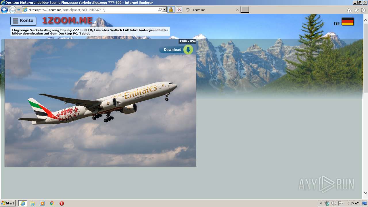Open the red Opera taskbar icon

(62, 203)
